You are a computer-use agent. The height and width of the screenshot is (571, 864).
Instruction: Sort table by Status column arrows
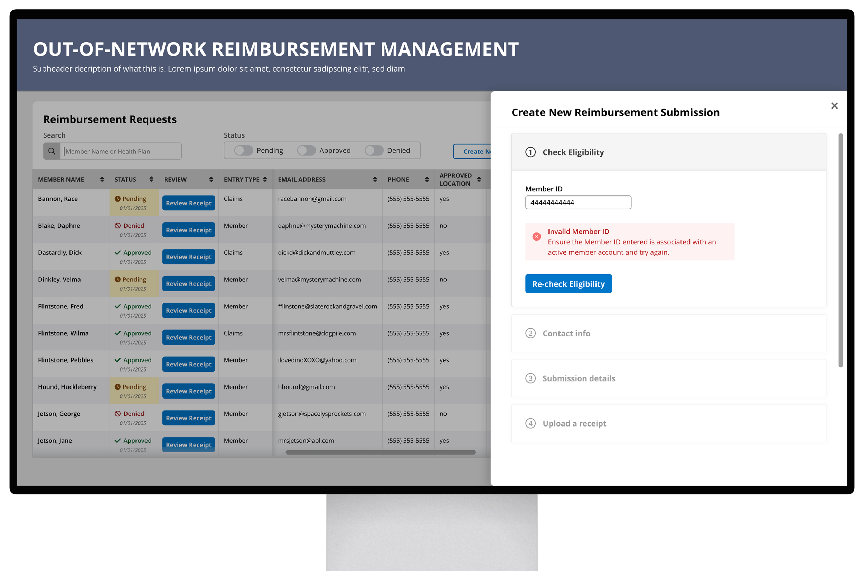(151, 179)
